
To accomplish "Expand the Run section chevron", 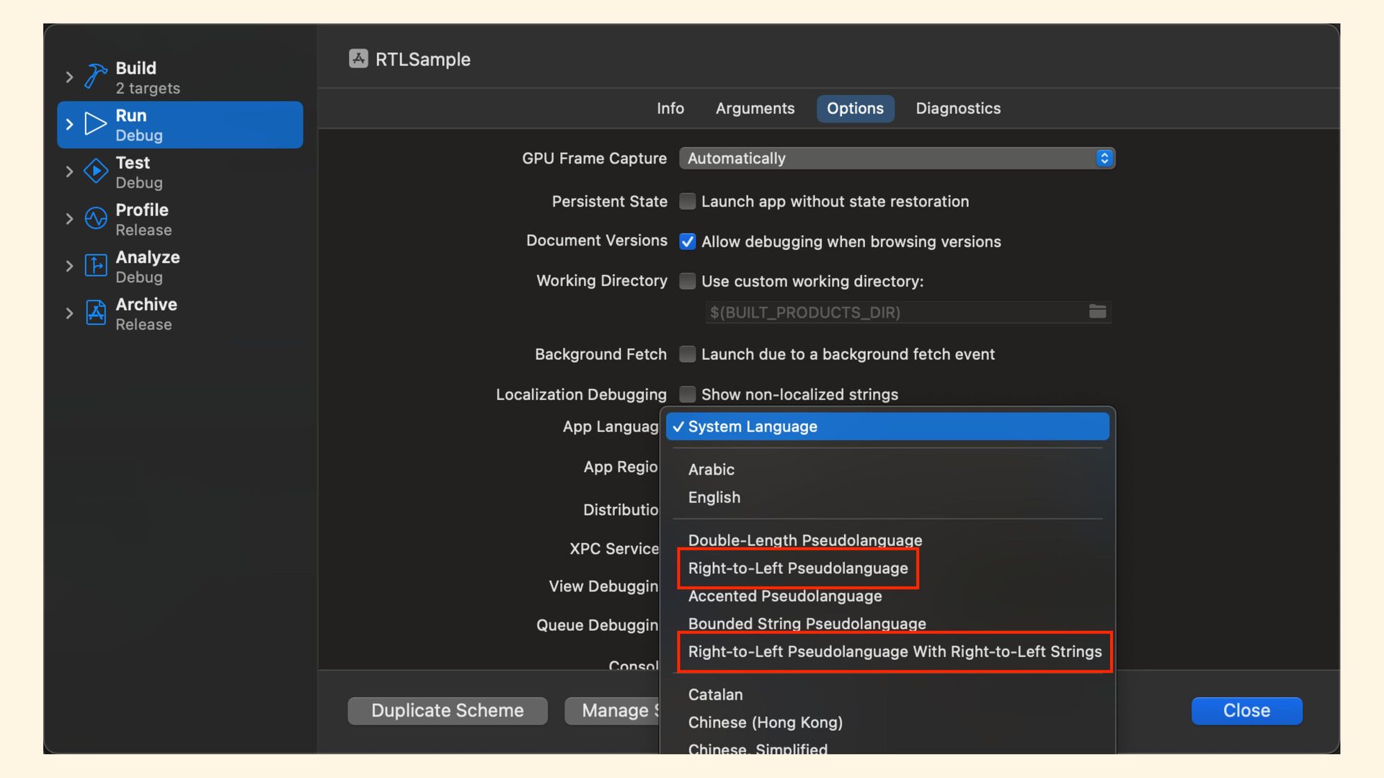I will 69,125.
